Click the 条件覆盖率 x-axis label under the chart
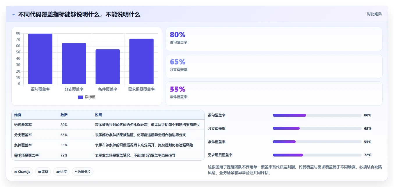The width and height of the screenshot is (394, 187). (108, 89)
